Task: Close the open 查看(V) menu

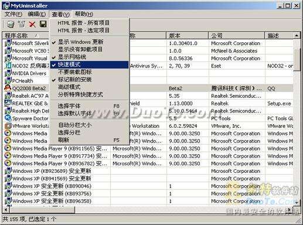Action: (60, 14)
